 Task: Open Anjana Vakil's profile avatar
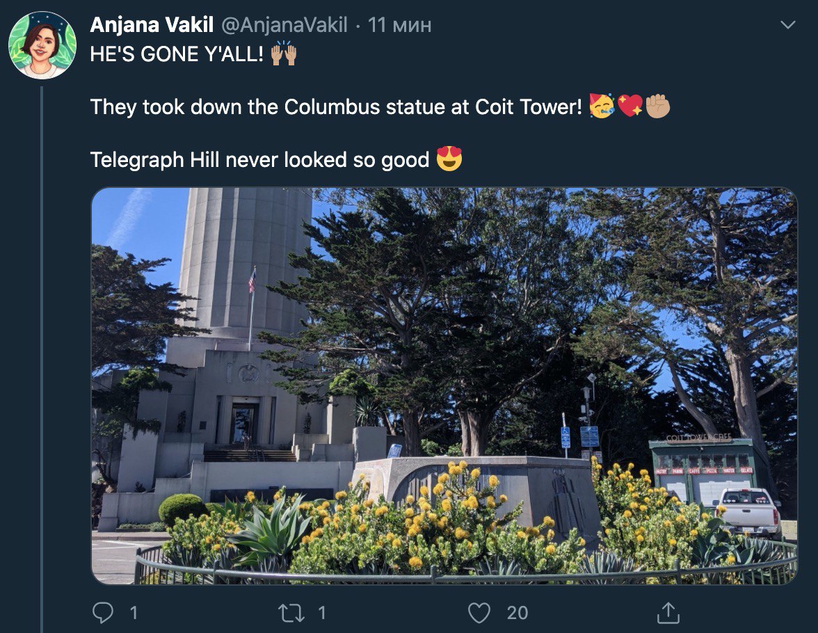(42, 45)
